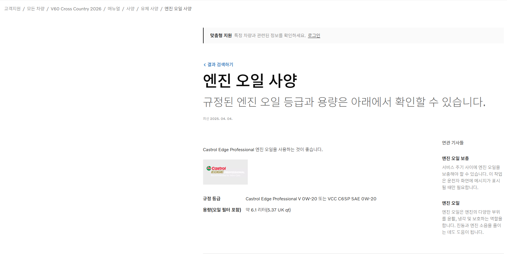
Task: Open related article 엔진 오일 보충
Action: (x=455, y=158)
